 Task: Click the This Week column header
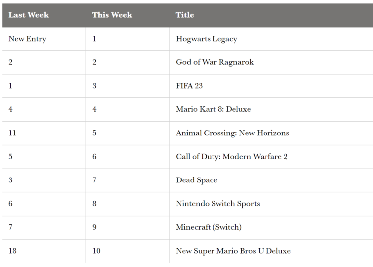(112, 15)
